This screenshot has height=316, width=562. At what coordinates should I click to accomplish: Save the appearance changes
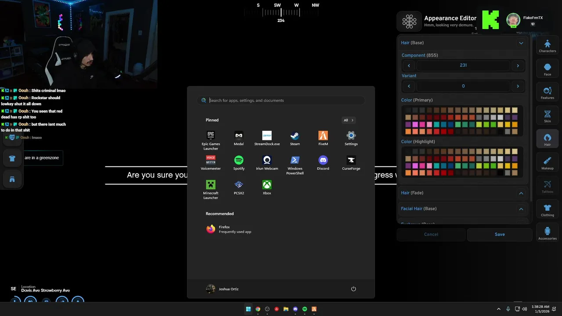pos(500,234)
